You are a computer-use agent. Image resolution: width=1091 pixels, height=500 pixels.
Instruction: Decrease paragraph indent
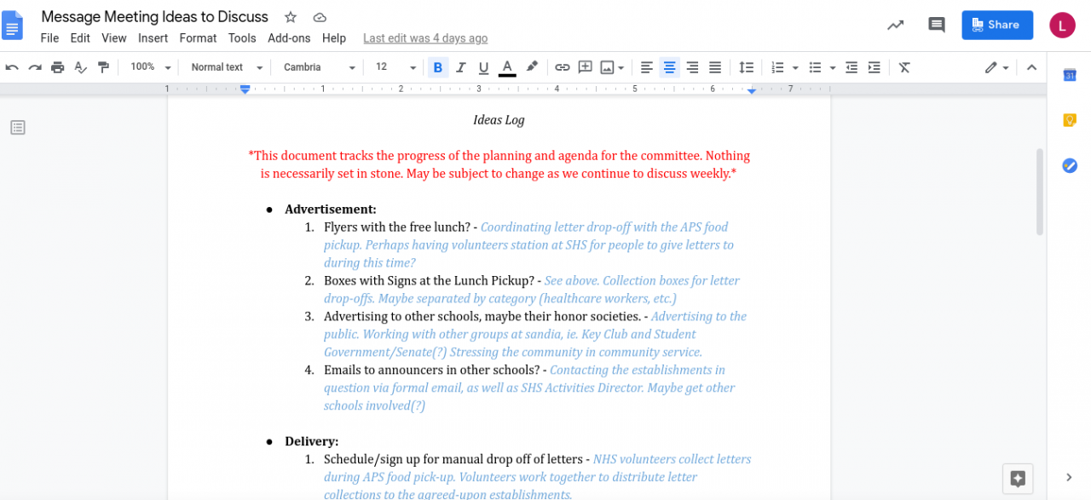point(851,67)
